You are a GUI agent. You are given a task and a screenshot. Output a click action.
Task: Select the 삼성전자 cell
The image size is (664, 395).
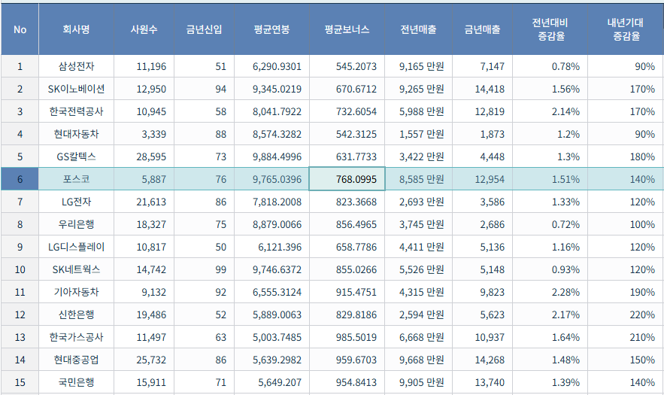coord(76,66)
